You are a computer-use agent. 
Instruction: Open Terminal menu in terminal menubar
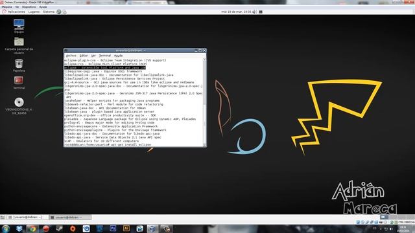pos(105,56)
